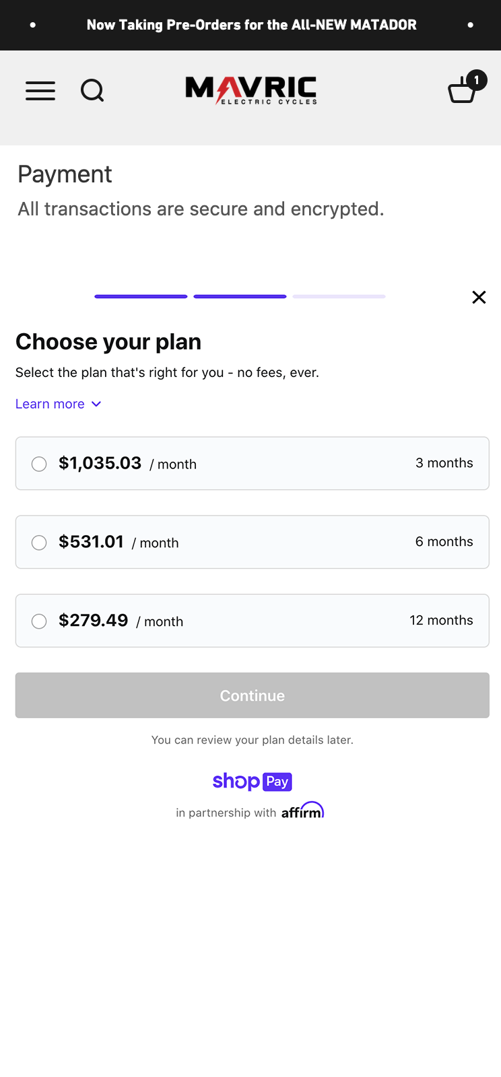Viewport: 501px width, 1077px height.
Task: Click the third unfilled progress step
Action: coord(339,296)
